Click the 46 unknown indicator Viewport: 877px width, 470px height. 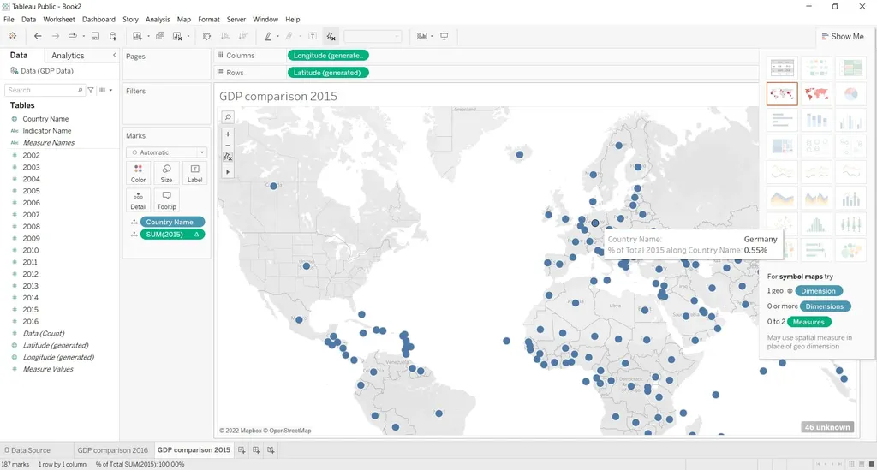click(826, 426)
